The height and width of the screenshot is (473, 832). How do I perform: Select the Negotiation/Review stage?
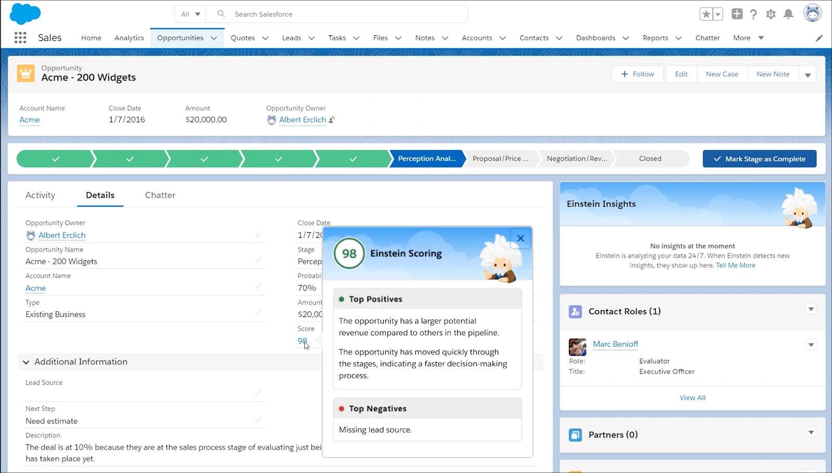(577, 159)
